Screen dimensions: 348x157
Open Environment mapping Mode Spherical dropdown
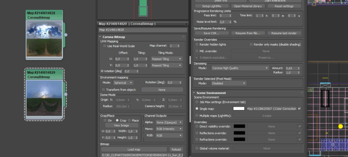[123, 82]
